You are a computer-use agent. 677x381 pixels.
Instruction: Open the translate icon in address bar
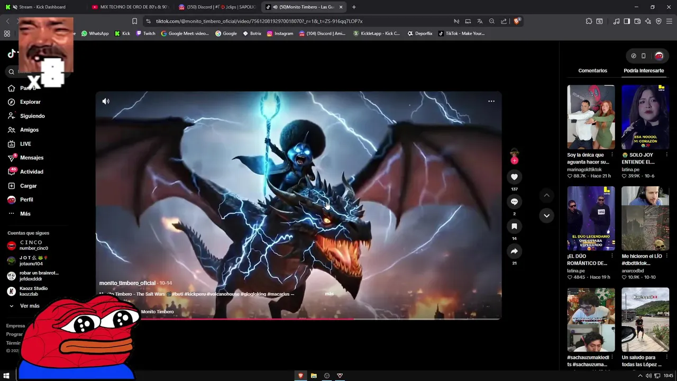[480, 21]
